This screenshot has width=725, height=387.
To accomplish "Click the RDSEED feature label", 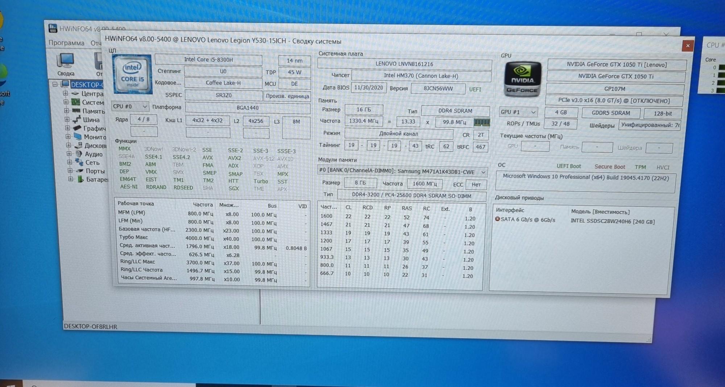I will tap(183, 188).
